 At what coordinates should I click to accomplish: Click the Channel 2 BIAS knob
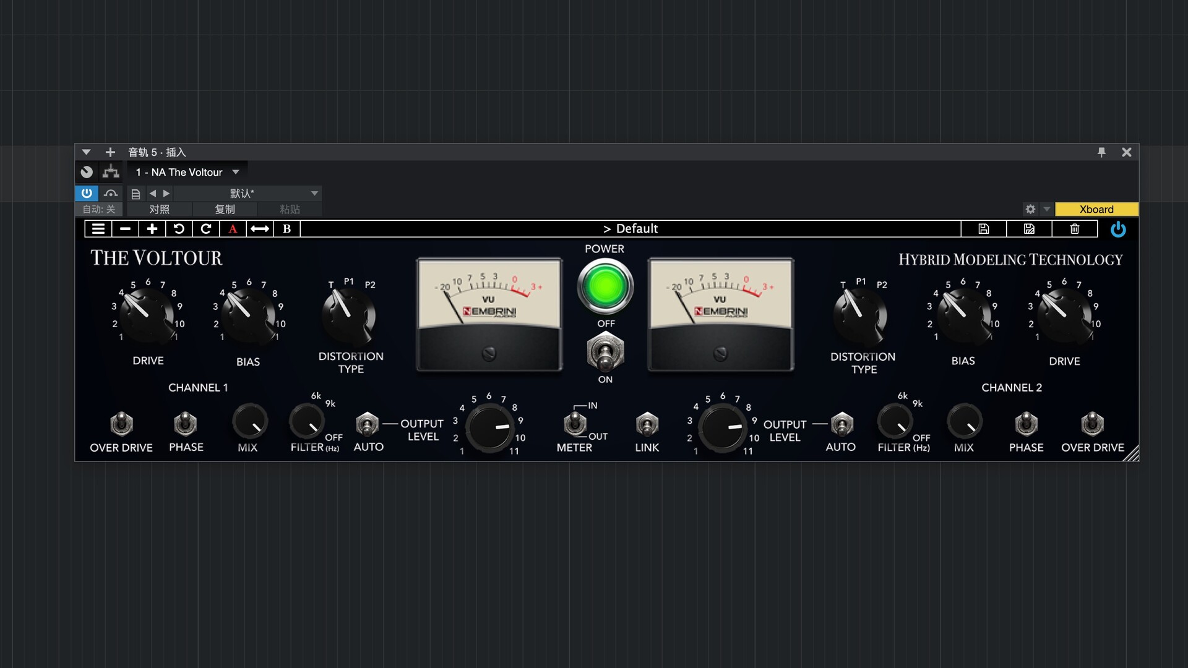(964, 315)
